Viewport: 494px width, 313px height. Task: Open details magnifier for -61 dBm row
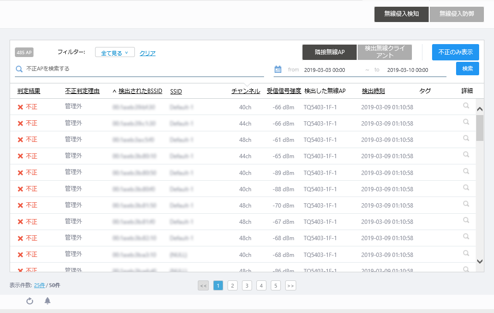coord(466,139)
